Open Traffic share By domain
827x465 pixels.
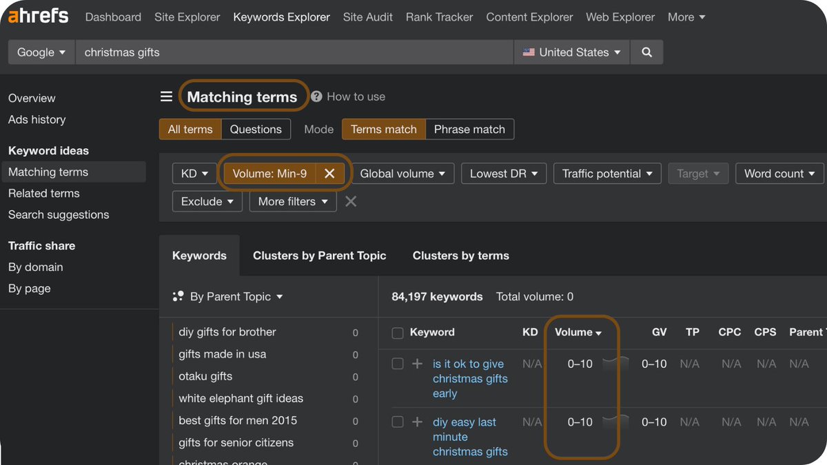click(36, 267)
